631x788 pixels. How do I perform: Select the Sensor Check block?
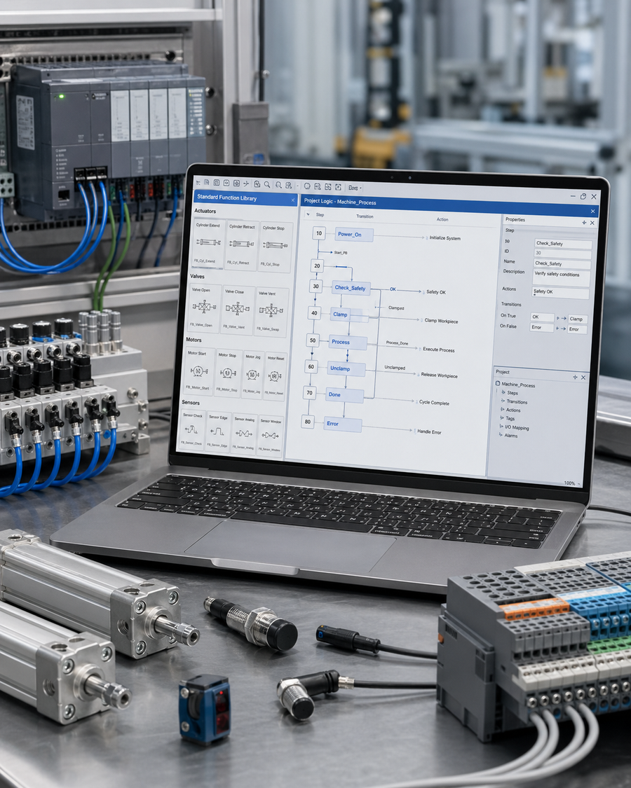coord(194,430)
